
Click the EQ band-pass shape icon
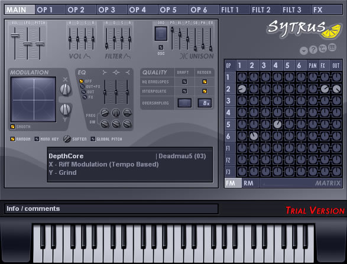[116, 72]
